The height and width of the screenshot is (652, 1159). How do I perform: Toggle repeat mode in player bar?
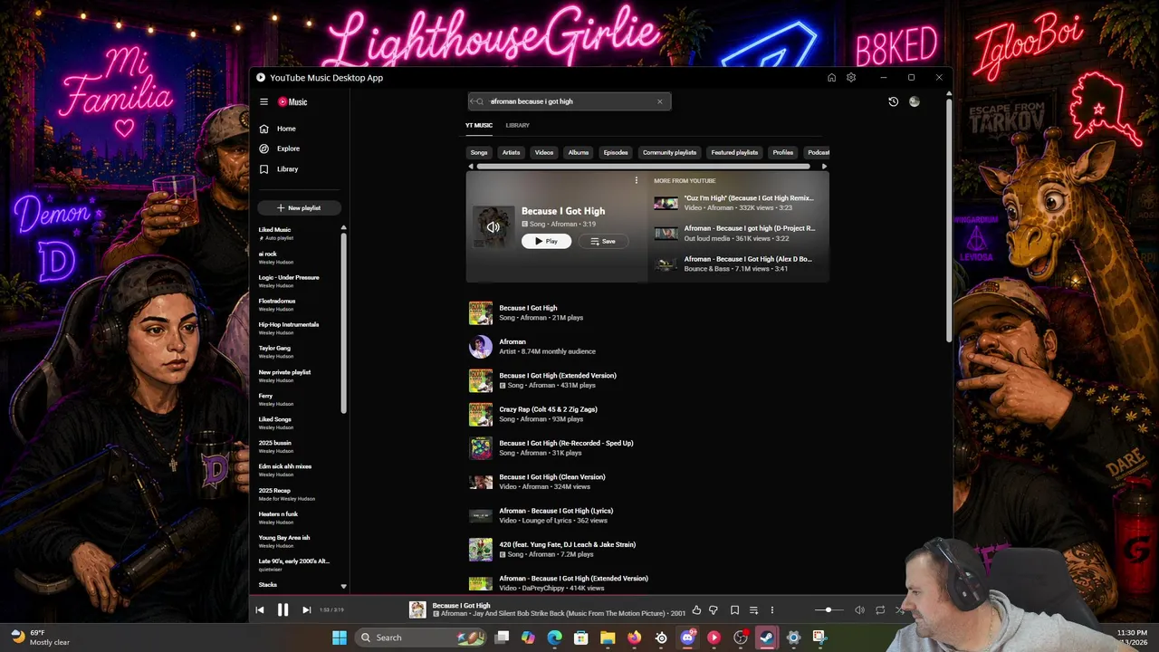tap(879, 610)
